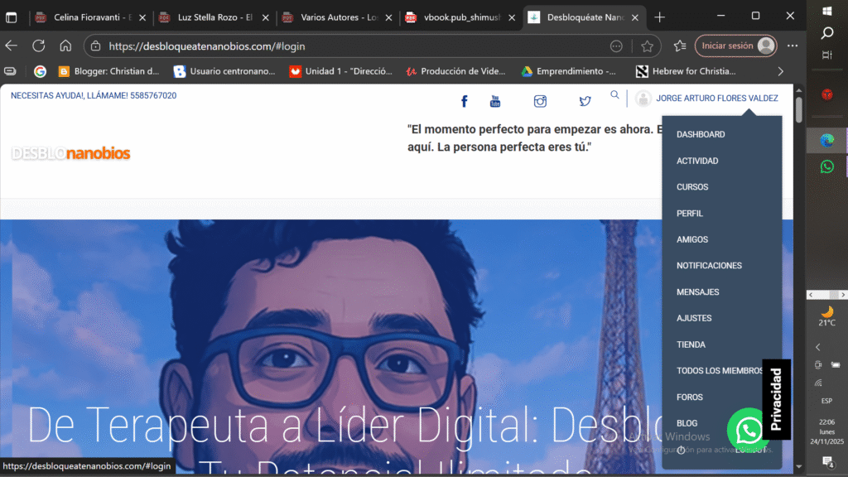The image size is (848, 477).
Task: Reload the page with refresh icon
Action: coord(38,46)
